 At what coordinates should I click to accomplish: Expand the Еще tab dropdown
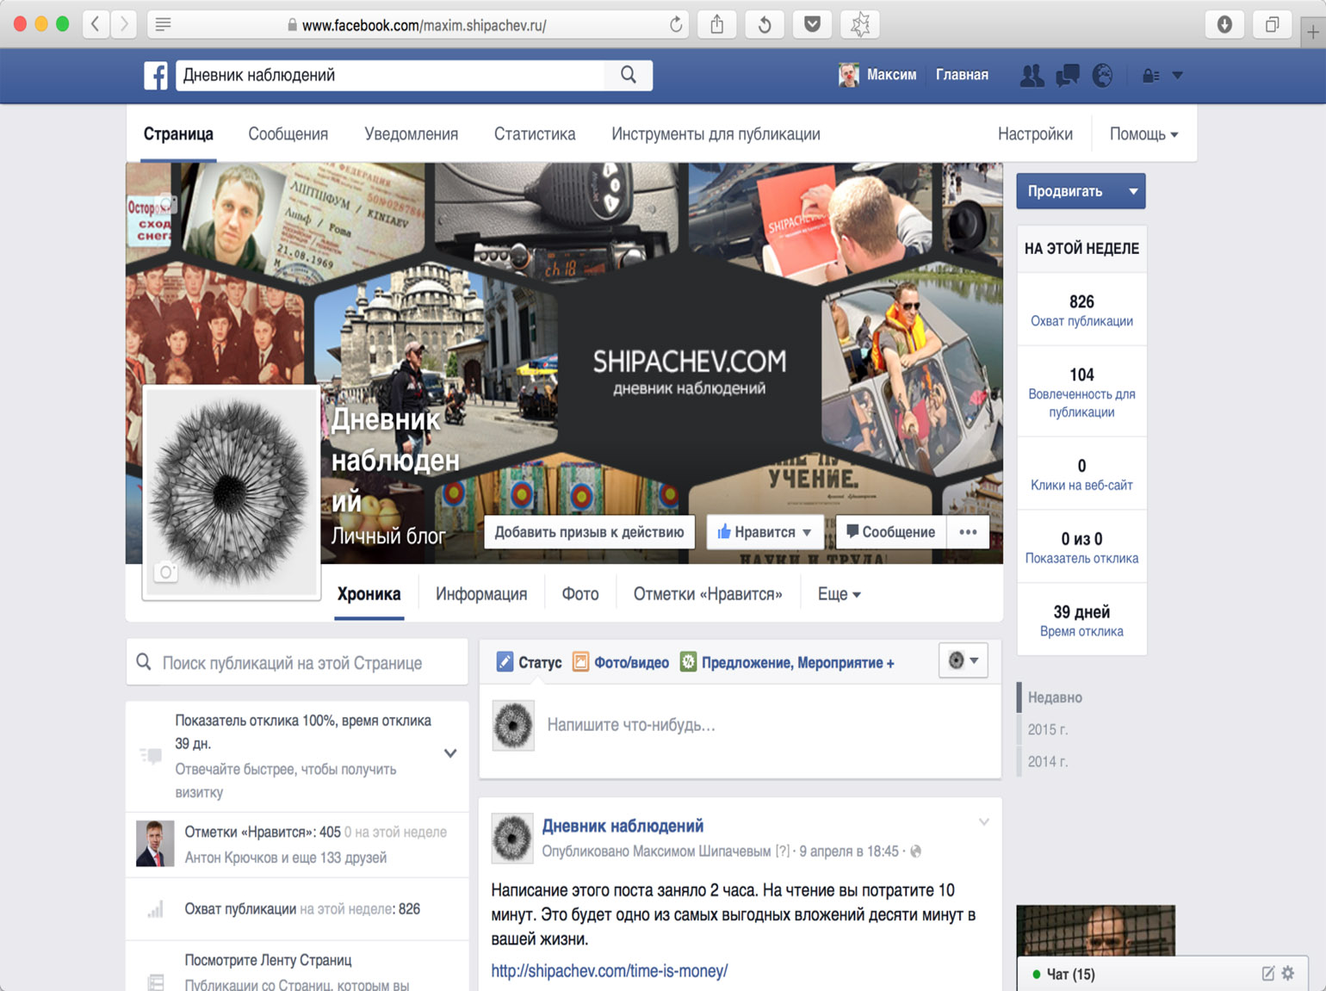pos(839,594)
